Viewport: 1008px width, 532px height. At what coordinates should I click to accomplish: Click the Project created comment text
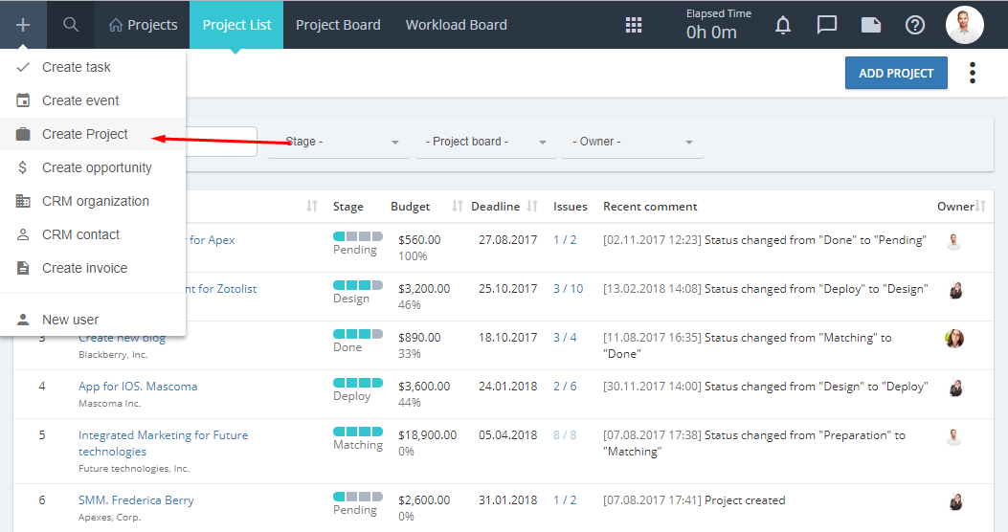(745, 499)
